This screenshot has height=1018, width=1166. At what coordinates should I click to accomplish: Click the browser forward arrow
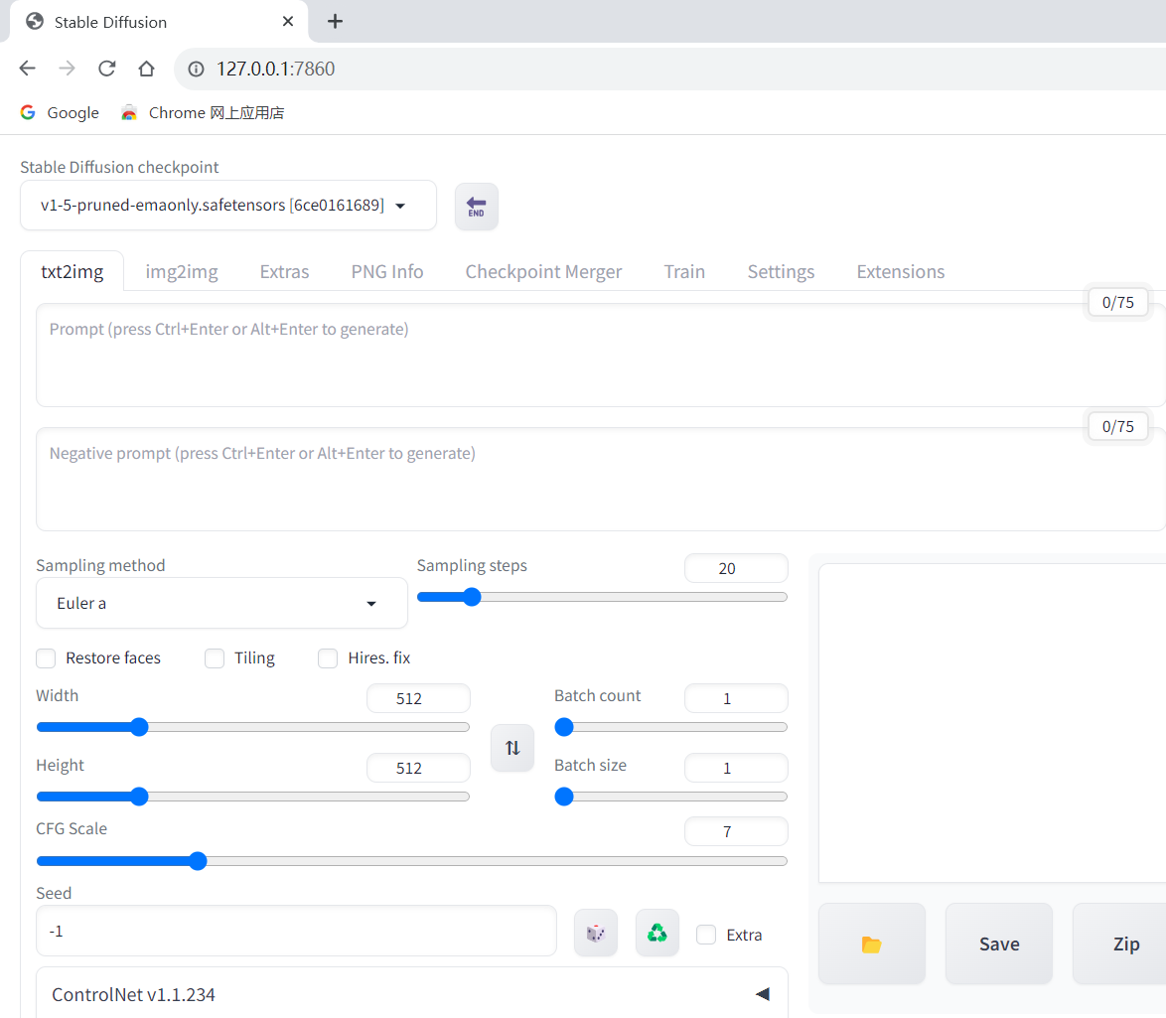[x=67, y=69]
